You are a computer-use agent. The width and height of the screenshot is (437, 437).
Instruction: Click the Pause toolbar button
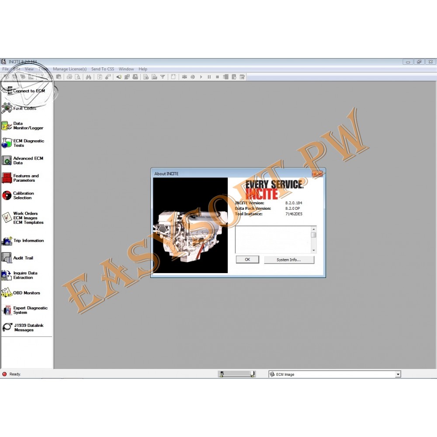pos(209,77)
